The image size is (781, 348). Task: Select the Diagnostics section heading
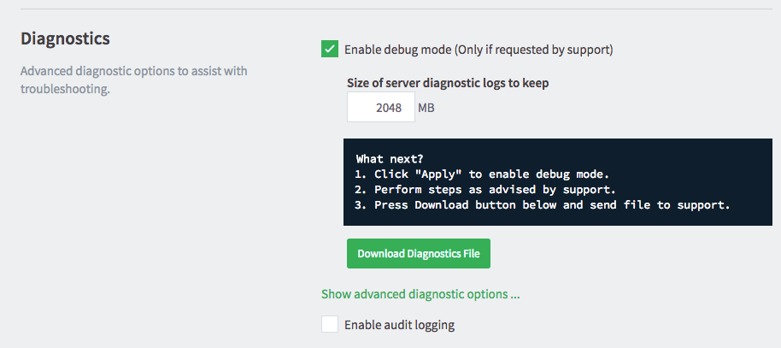[65, 38]
